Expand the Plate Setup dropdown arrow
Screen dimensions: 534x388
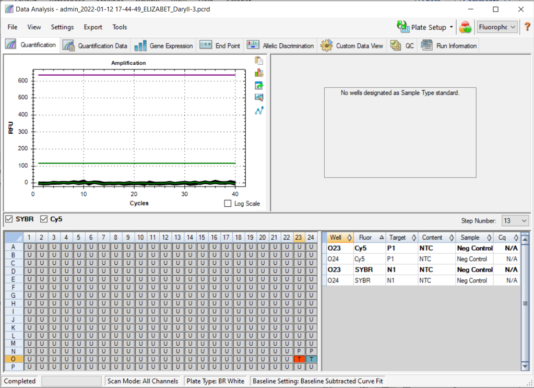[x=451, y=27]
